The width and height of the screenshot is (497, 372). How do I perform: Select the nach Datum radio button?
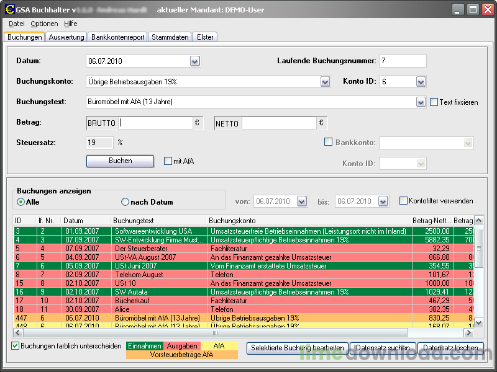click(125, 202)
